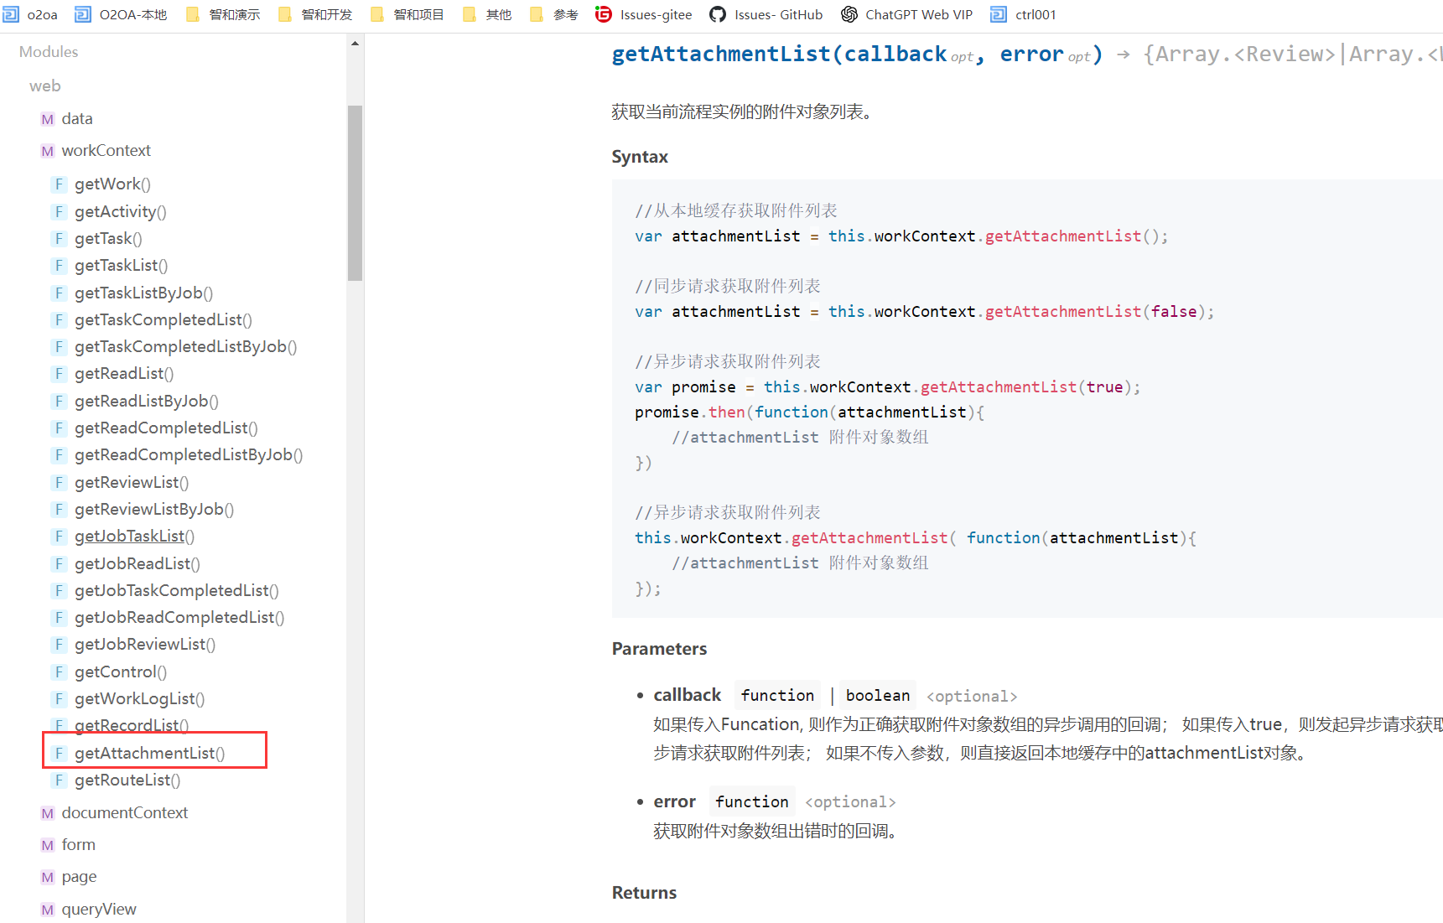Open the 智和演示 bookmark folder
This screenshot has height=923, width=1443.
click(x=223, y=14)
